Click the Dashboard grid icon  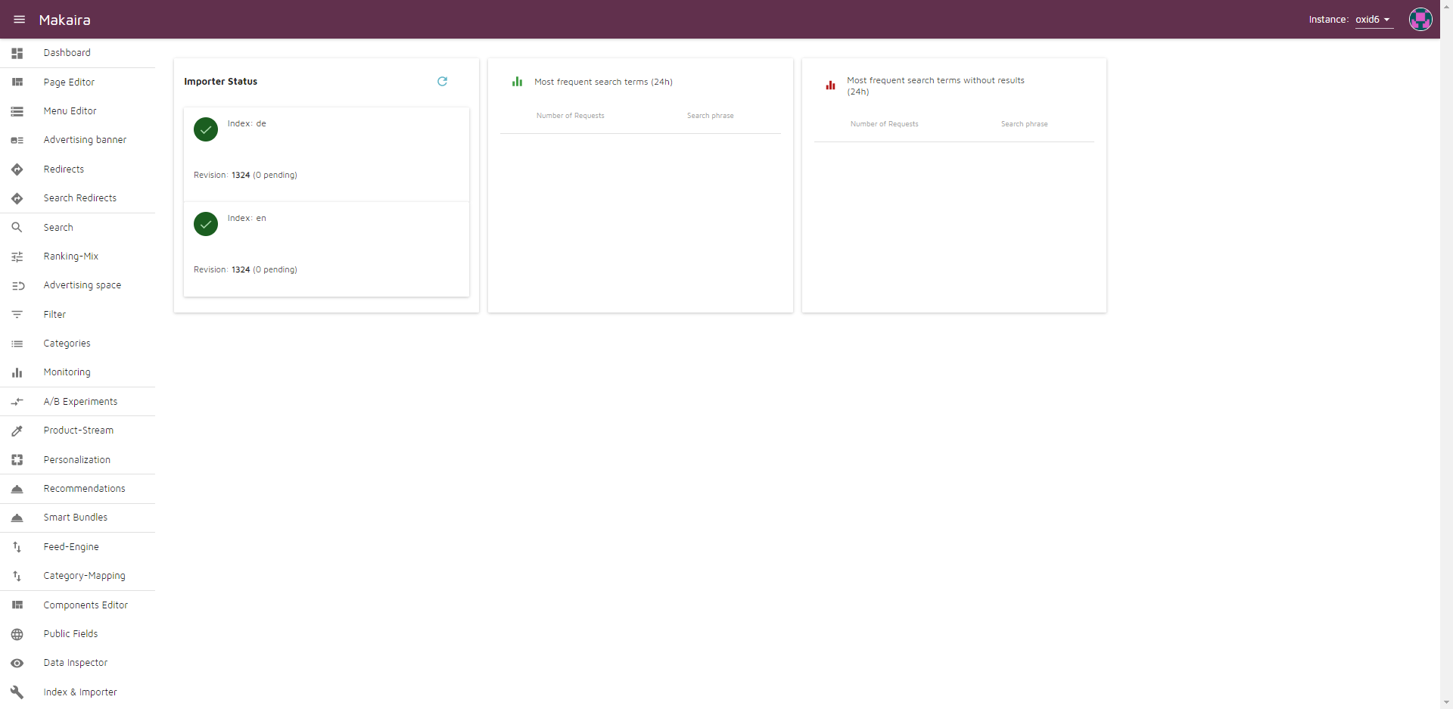coord(17,53)
